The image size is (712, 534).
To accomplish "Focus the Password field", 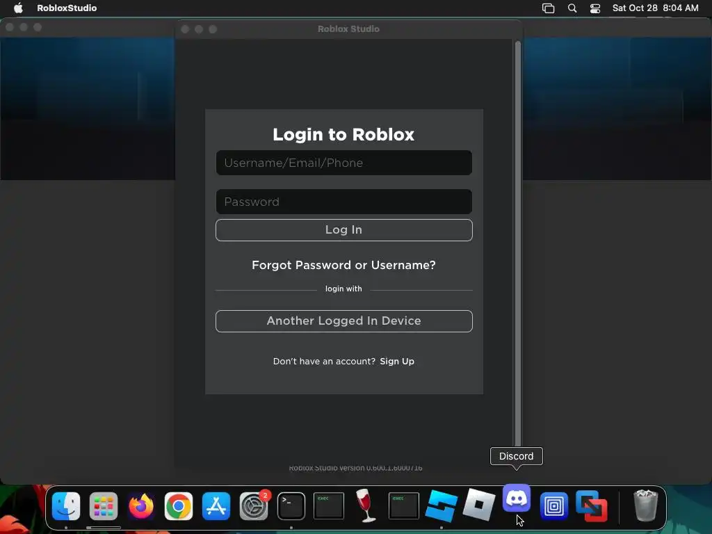I will pyautogui.click(x=343, y=202).
